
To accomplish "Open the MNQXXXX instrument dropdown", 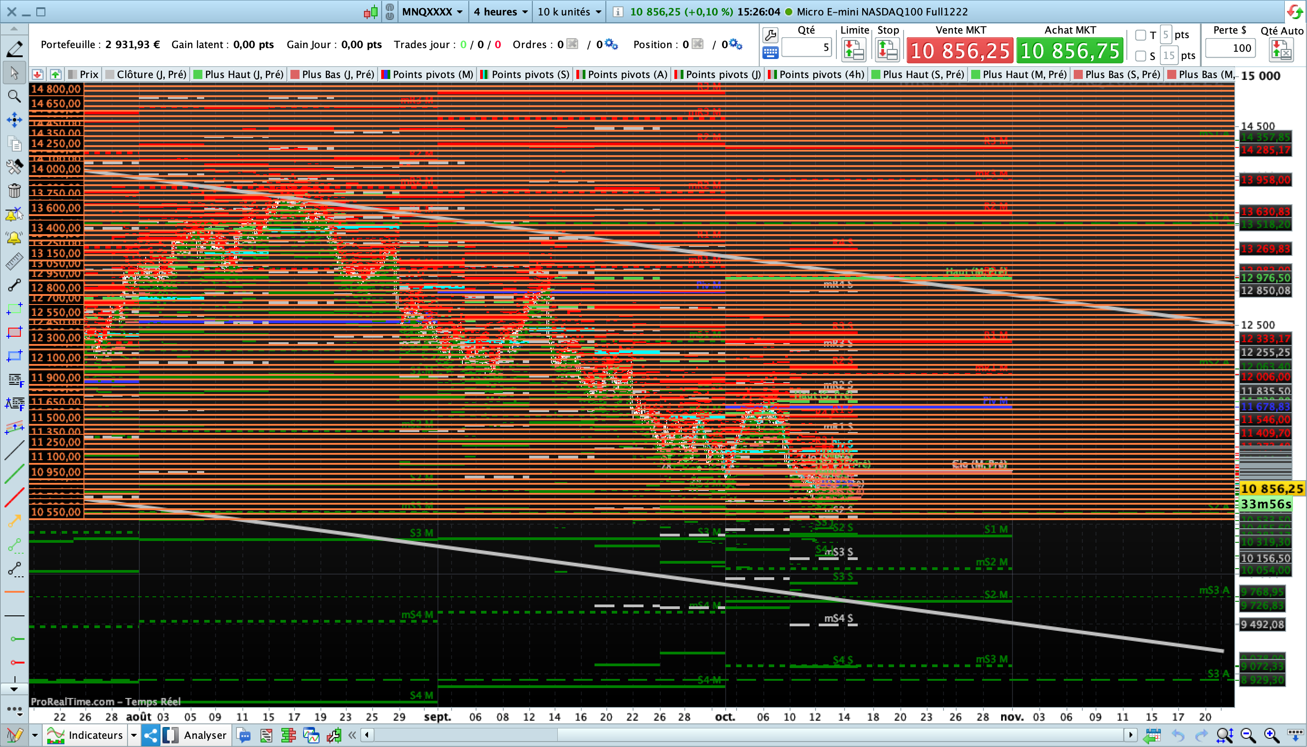I will pos(432,11).
